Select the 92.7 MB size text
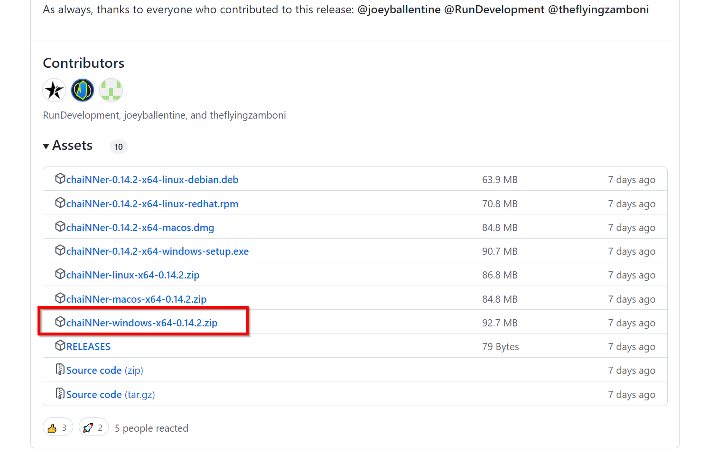 (x=500, y=323)
